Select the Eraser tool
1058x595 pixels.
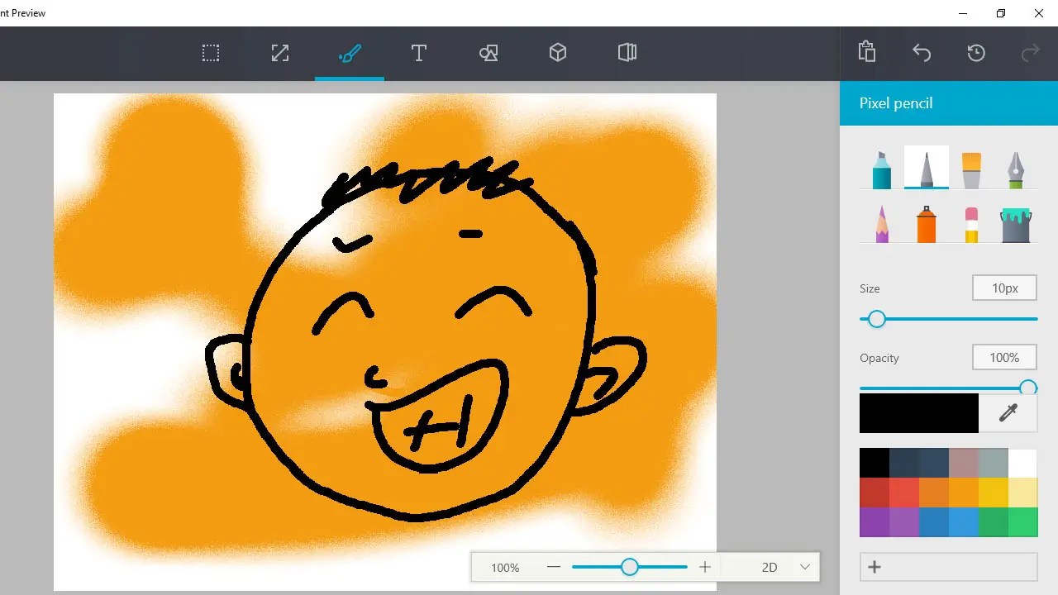click(970, 223)
